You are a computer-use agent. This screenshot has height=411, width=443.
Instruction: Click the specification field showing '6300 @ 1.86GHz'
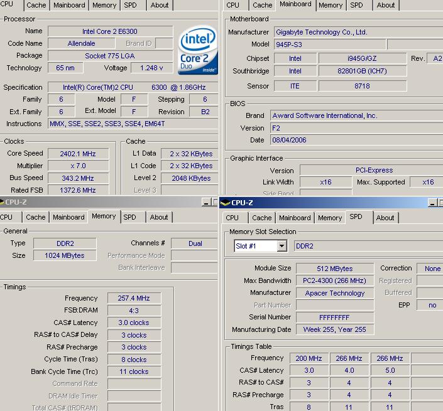133,87
